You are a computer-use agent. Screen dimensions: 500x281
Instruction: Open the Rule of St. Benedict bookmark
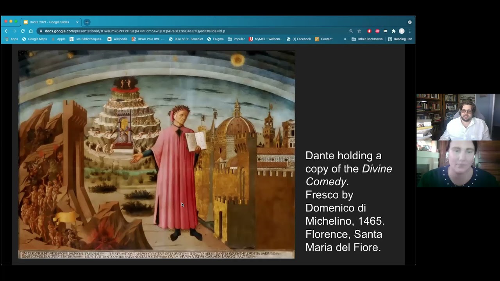[x=186, y=39]
